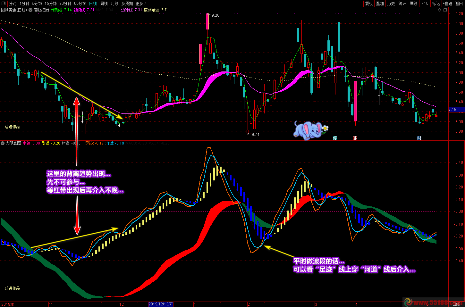Open the 画线 drawing tools
The height and width of the screenshot is (307, 465).
[x=414, y=4]
